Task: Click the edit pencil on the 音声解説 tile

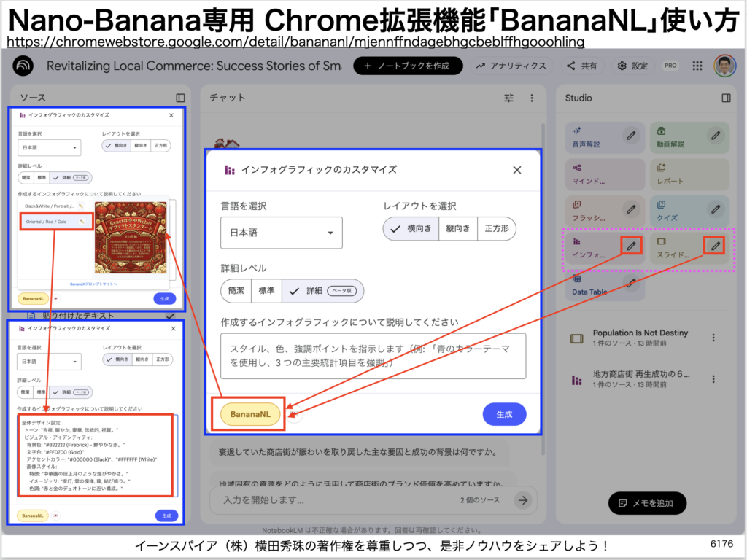Action: (x=631, y=135)
